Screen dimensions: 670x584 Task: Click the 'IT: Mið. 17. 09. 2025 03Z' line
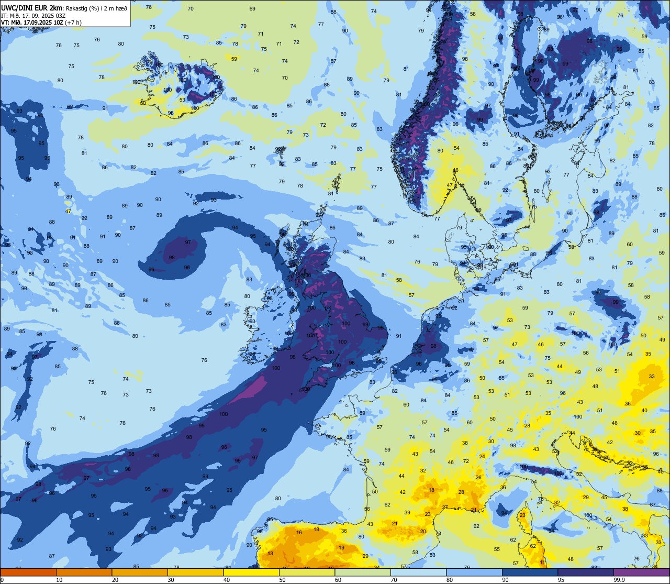point(35,16)
